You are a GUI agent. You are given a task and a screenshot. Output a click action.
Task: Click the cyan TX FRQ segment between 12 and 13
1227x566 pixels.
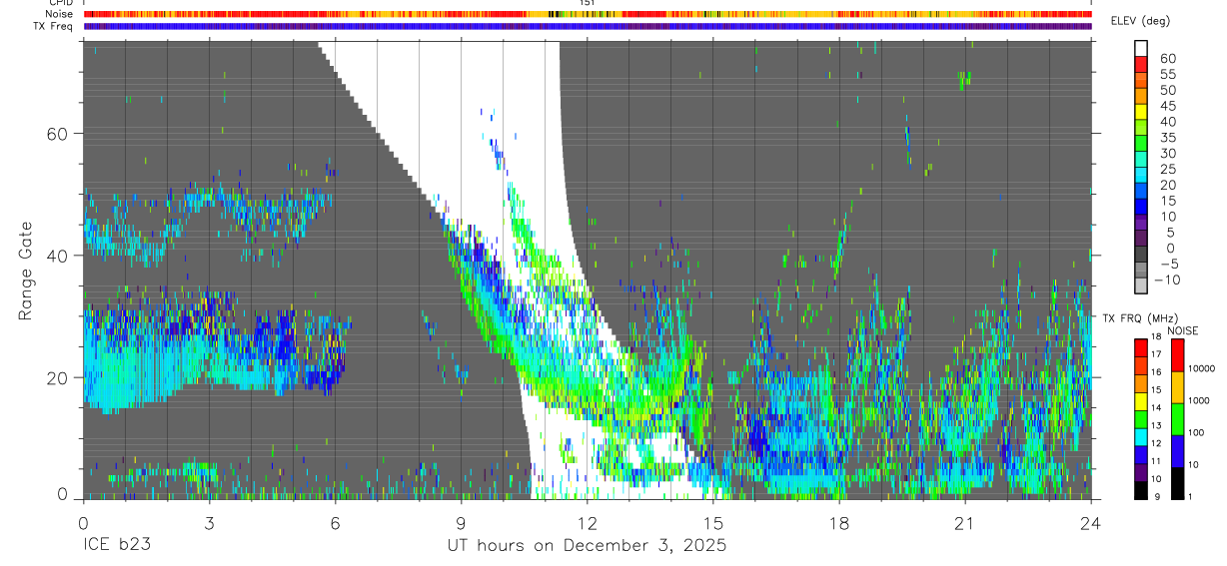[1141, 436]
